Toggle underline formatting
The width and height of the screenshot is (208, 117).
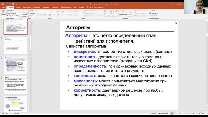pyautogui.click(x=43, y=15)
